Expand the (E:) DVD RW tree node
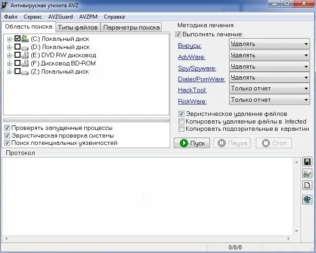 click(9, 55)
